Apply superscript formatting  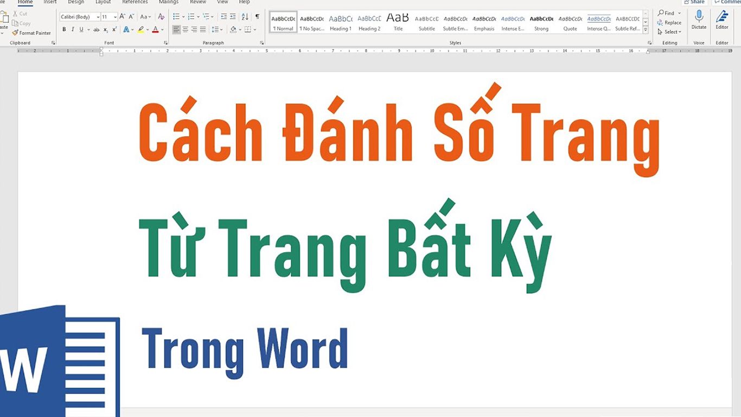[x=114, y=29]
